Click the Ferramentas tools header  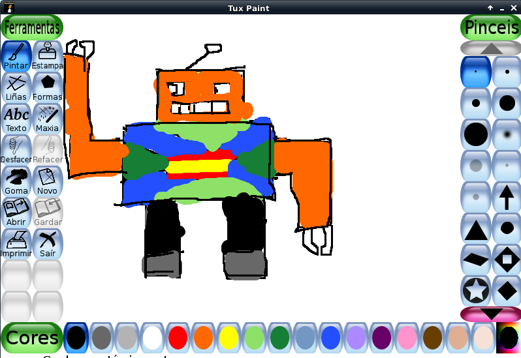coord(32,27)
